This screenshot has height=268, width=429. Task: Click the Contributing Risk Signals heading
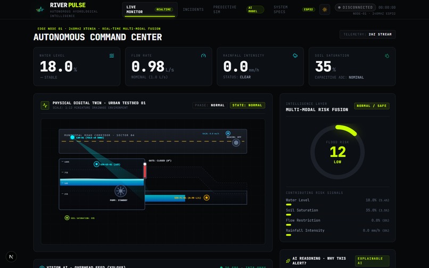click(x=315, y=193)
